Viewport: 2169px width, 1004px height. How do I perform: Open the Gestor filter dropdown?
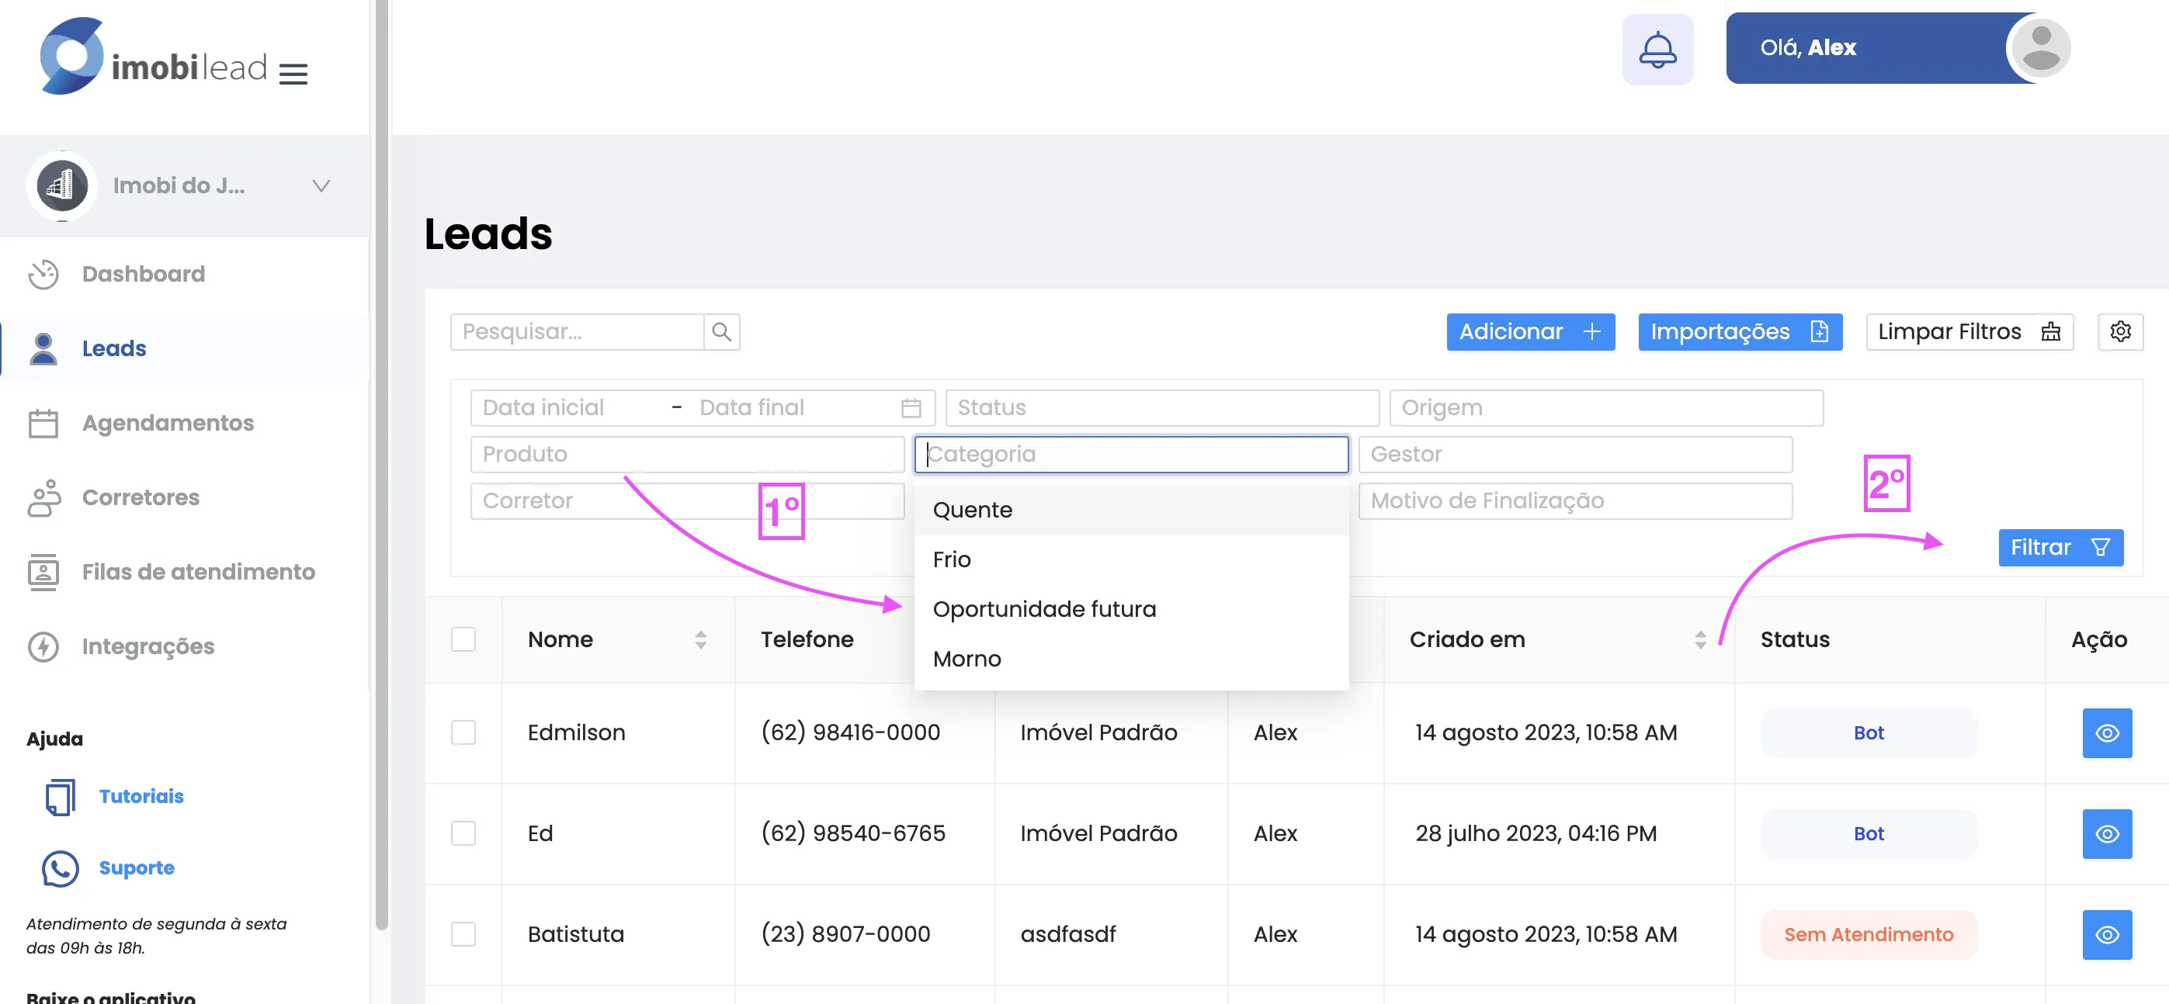point(1574,455)
